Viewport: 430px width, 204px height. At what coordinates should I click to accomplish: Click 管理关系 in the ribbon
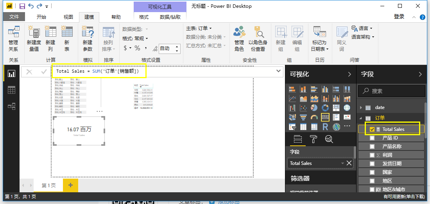(13, 39)
